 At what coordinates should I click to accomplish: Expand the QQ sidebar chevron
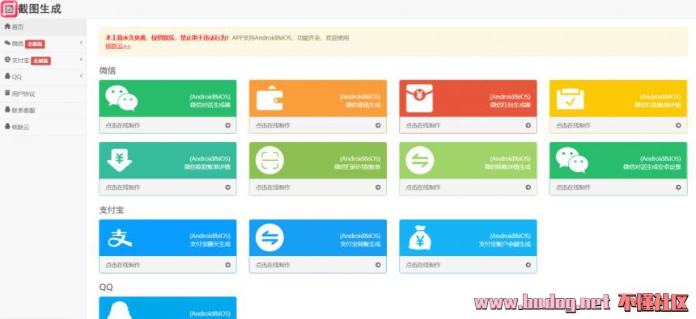[81, 76]
